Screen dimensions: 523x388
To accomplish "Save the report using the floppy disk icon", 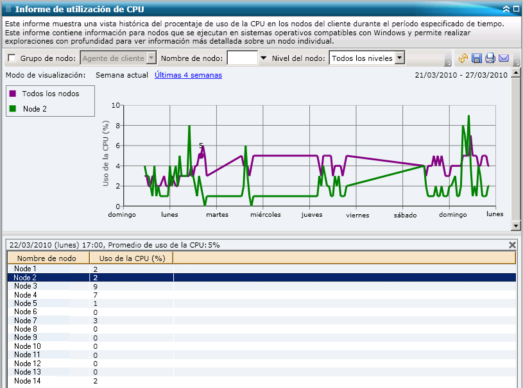I will [x=477, y=58].
